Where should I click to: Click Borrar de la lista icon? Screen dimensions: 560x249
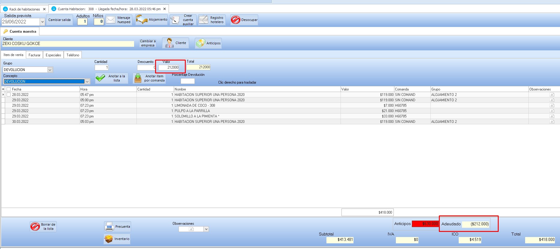[35, 227]
